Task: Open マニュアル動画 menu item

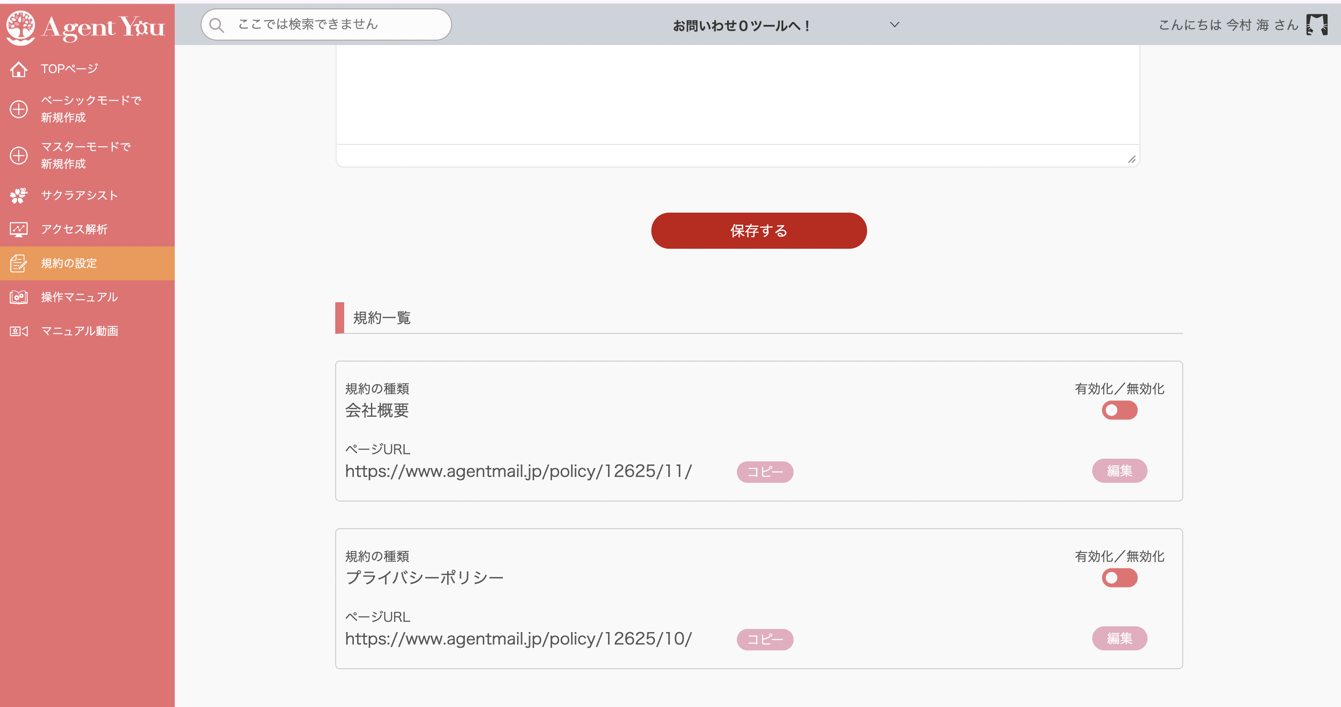Action: (87, 331)
